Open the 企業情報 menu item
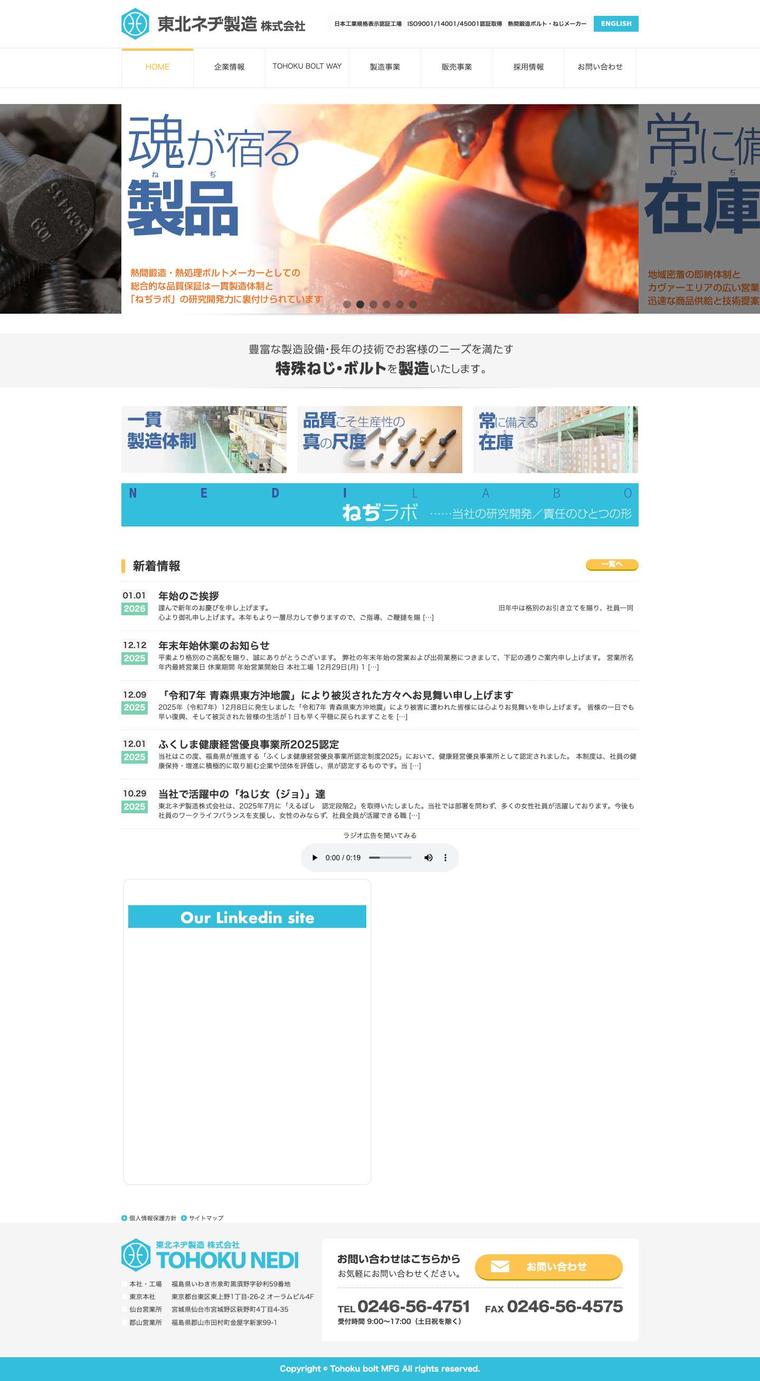The height and width of the screenshot is (1381, 760). point(229,67)
